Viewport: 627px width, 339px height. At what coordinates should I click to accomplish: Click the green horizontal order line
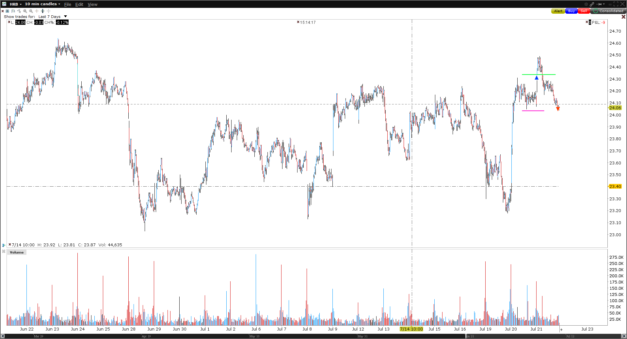pyautogui.click(x=539, y=74)
